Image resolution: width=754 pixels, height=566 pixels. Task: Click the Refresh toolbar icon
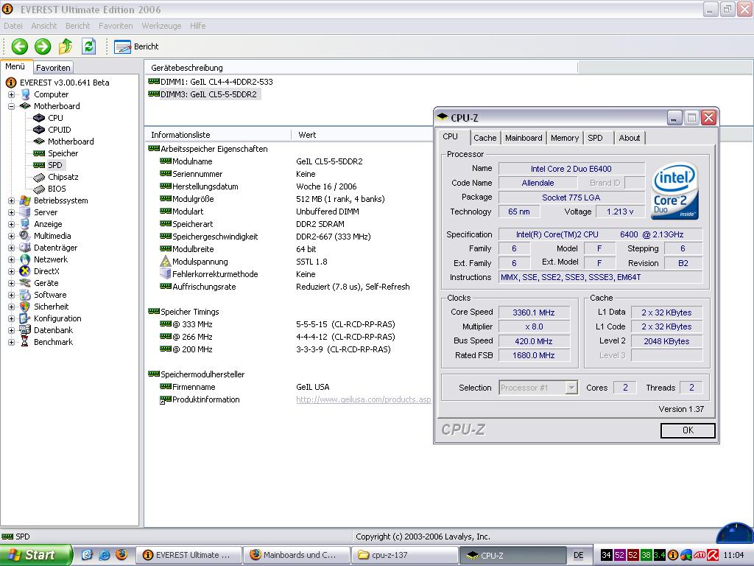coord(88,46)
